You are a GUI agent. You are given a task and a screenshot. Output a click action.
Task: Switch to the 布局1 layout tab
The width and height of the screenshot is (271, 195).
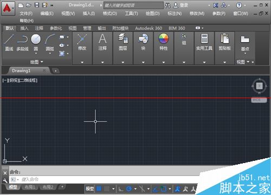click(x=30, y=187)
